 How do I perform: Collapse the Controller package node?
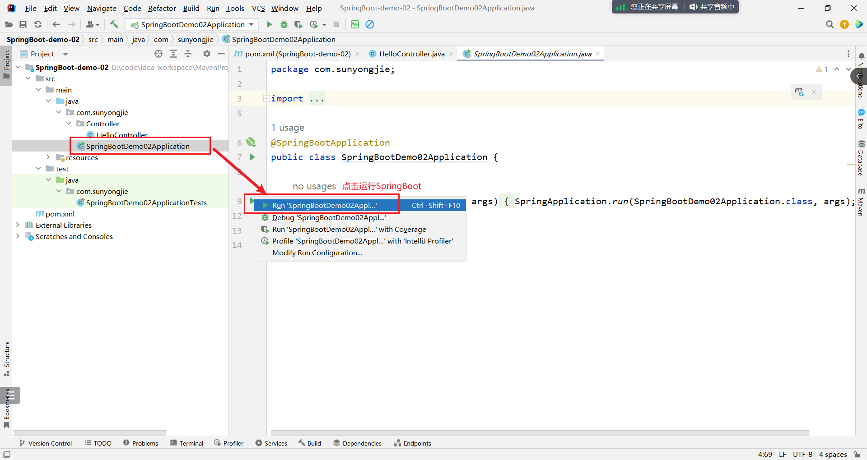pos(69,124)
